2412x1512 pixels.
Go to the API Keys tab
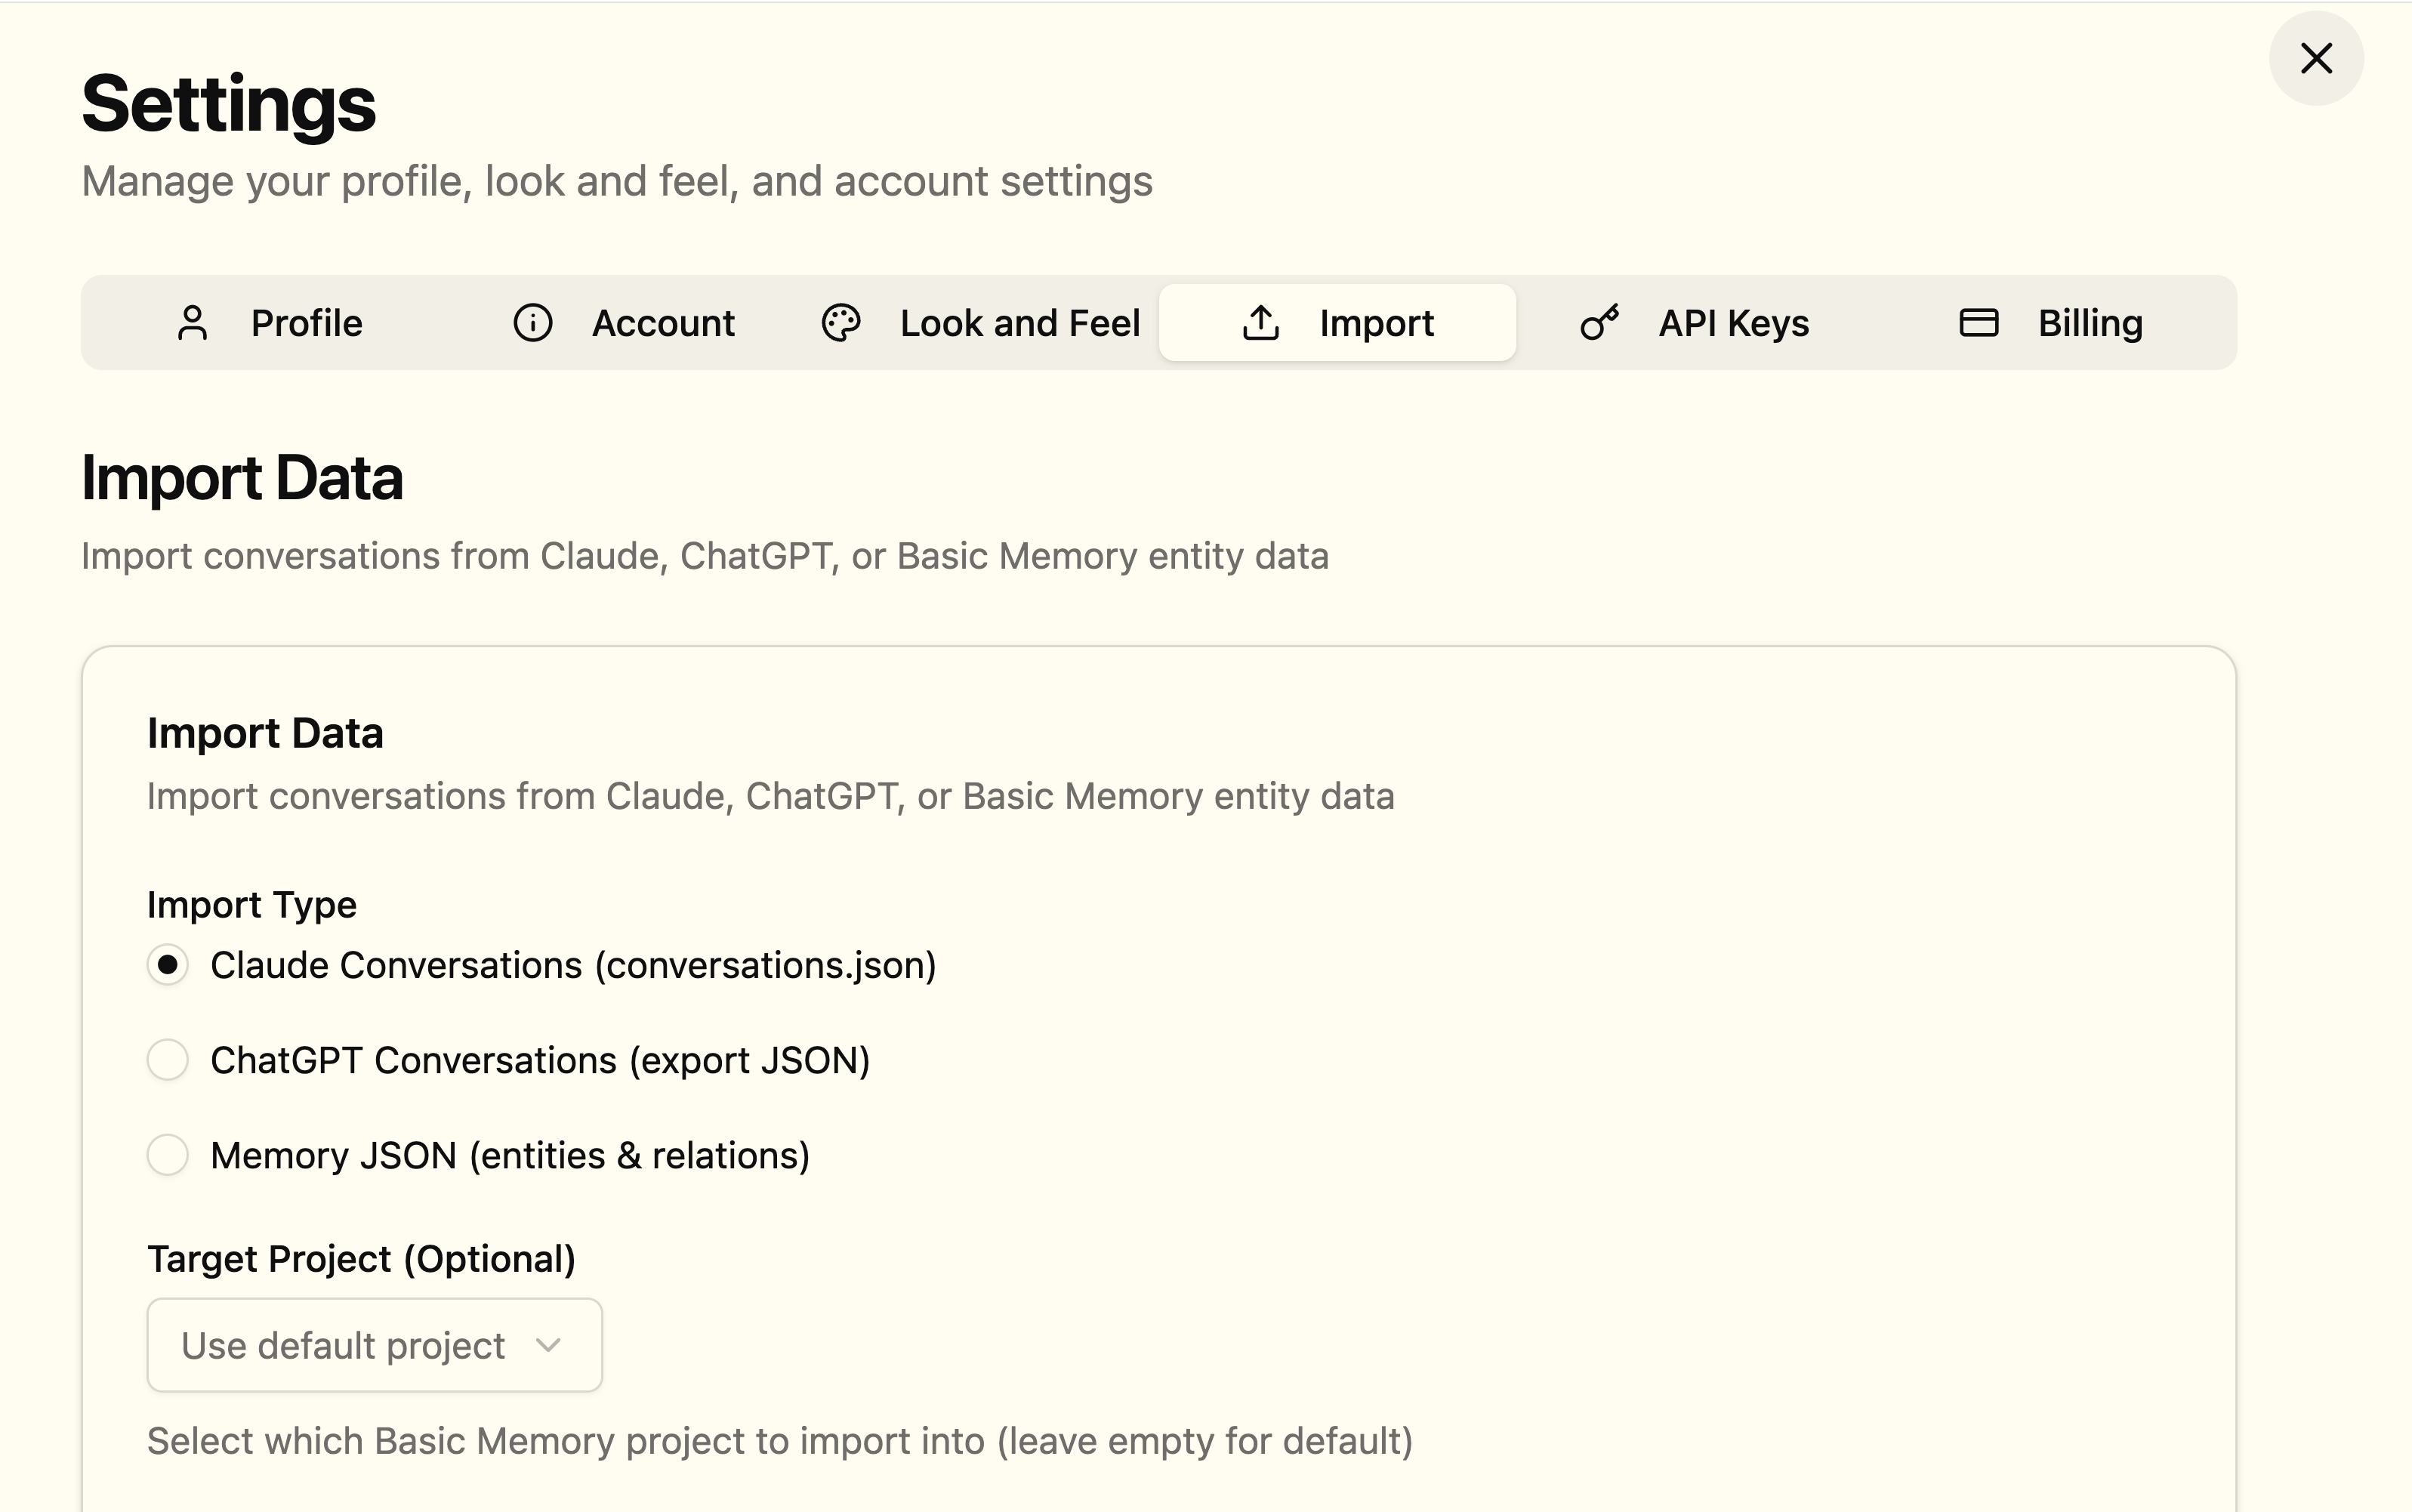[1733, 323]
